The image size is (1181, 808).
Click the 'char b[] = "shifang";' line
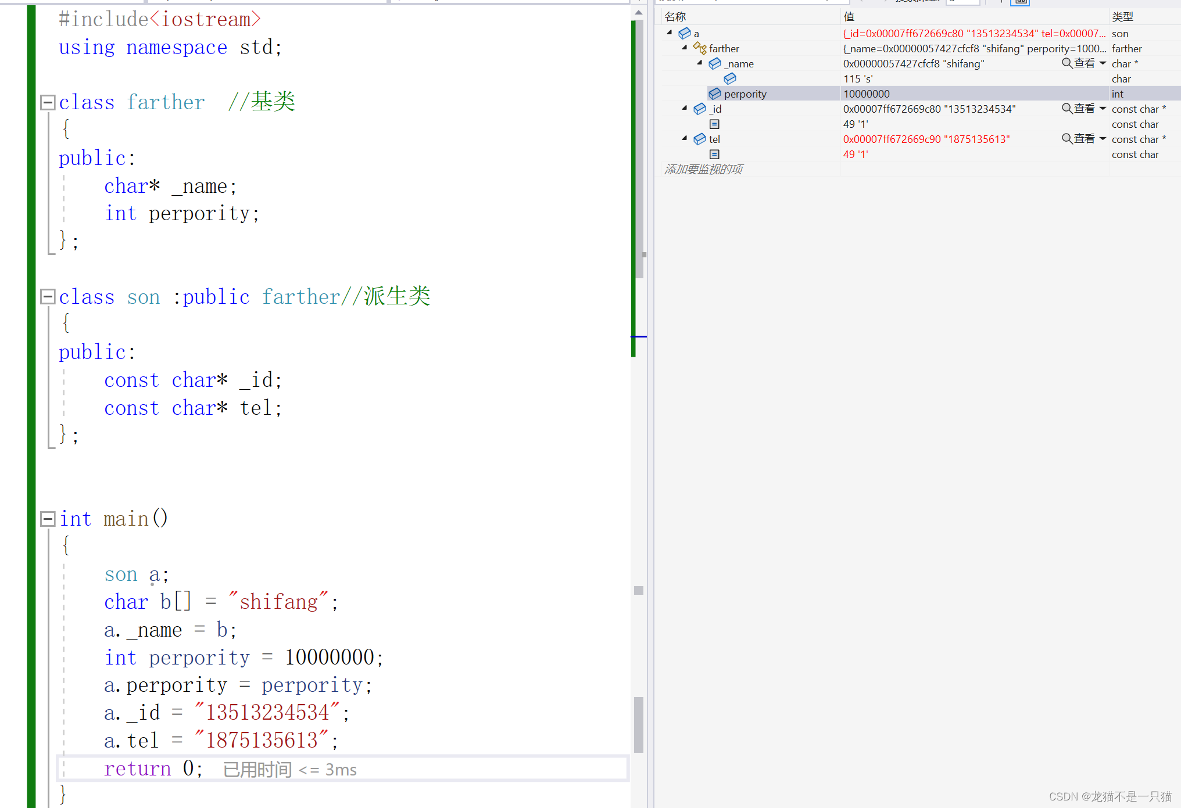tap(221, 602)
